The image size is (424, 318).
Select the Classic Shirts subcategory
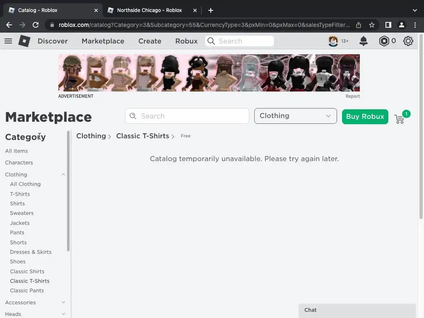27,271
